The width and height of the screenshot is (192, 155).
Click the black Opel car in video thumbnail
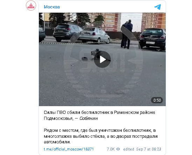152,39
